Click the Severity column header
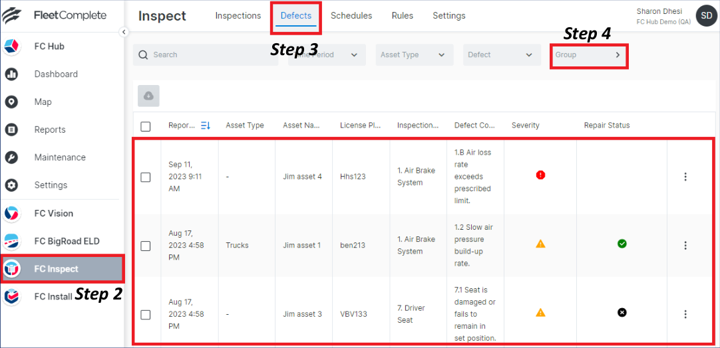 [x=525, y=125]
